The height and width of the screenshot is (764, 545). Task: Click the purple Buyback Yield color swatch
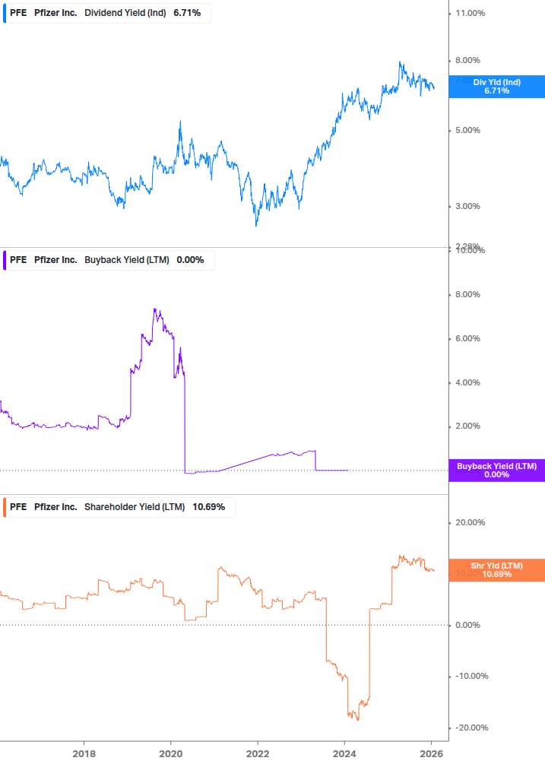click(5, 260)
